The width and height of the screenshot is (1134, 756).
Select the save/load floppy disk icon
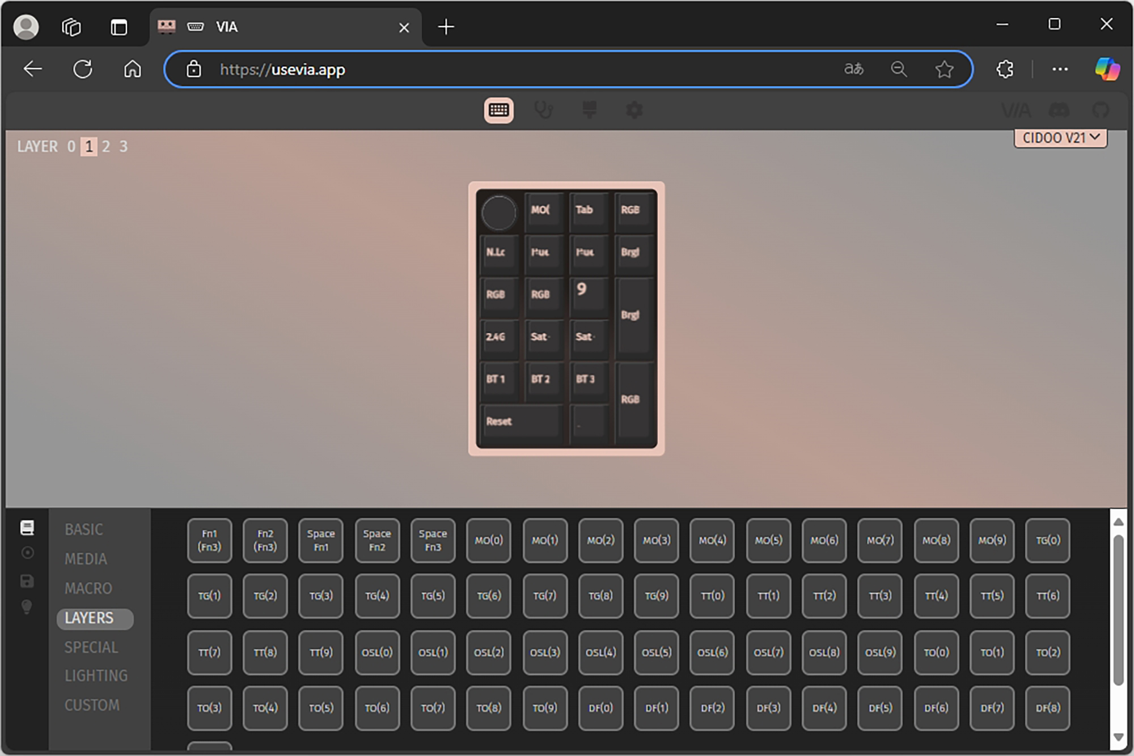(x=27, y=581)
